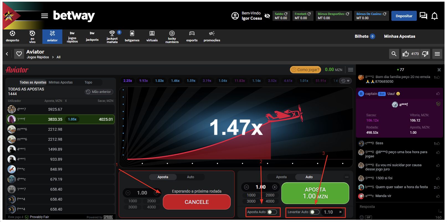Open promoções megaphone section
Viewport: 447px width, 222px height.
(212, 37)
